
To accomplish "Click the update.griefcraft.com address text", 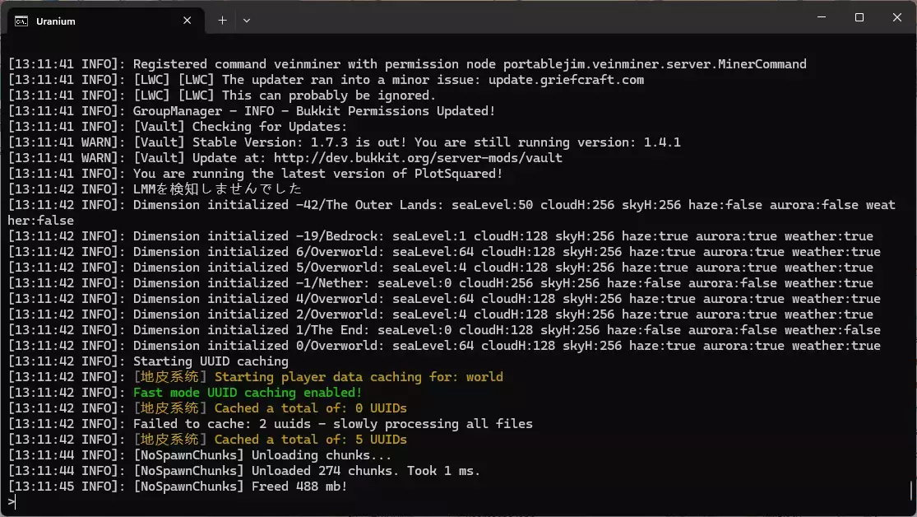I will point(566,80).
